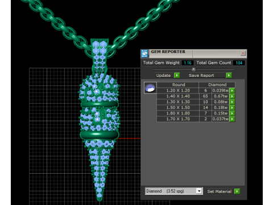Select the Total Gem Weight value 1.16

(188, 63)
